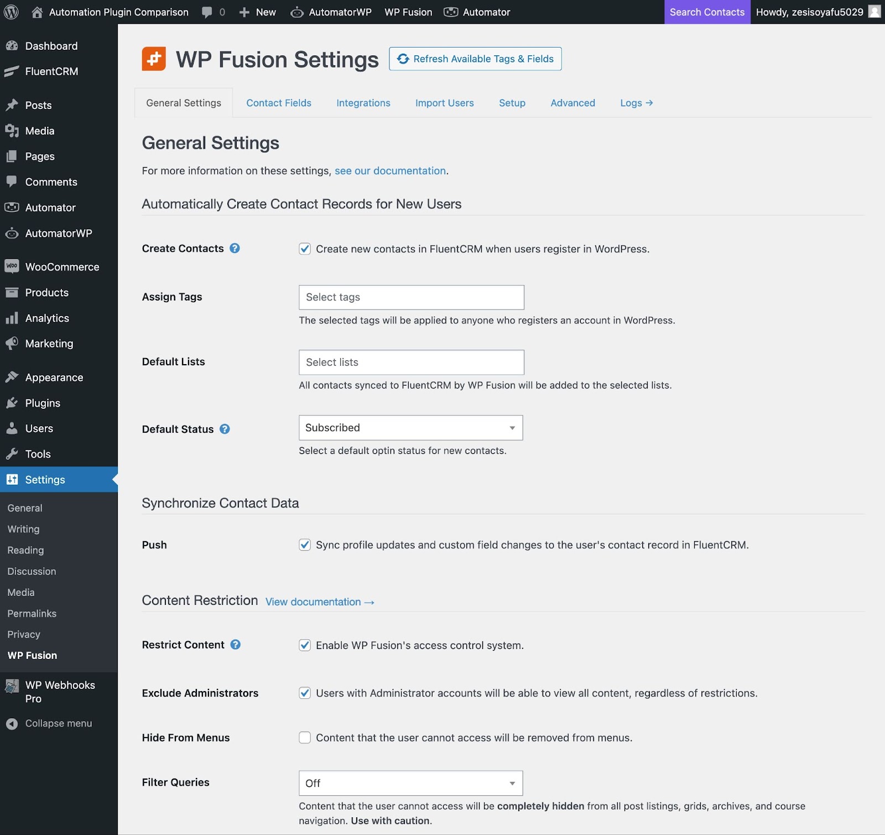Viewport: 885px width, 835px height.
Task: Follow the see our documentation link
Action: tap(390, 171)
